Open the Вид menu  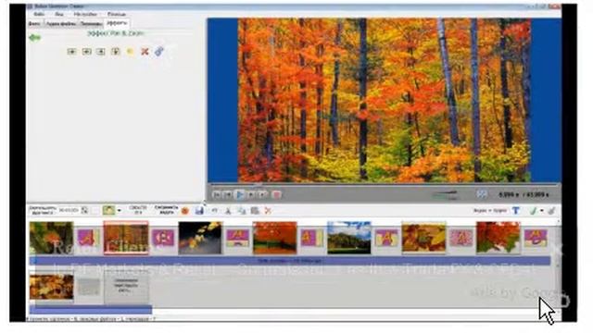coord(59,14)
